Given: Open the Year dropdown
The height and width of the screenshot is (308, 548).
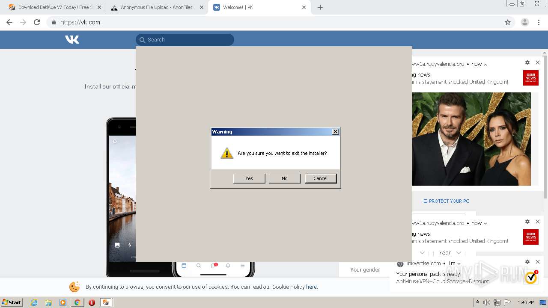Looking at the screenshot, I should [450, 253].
